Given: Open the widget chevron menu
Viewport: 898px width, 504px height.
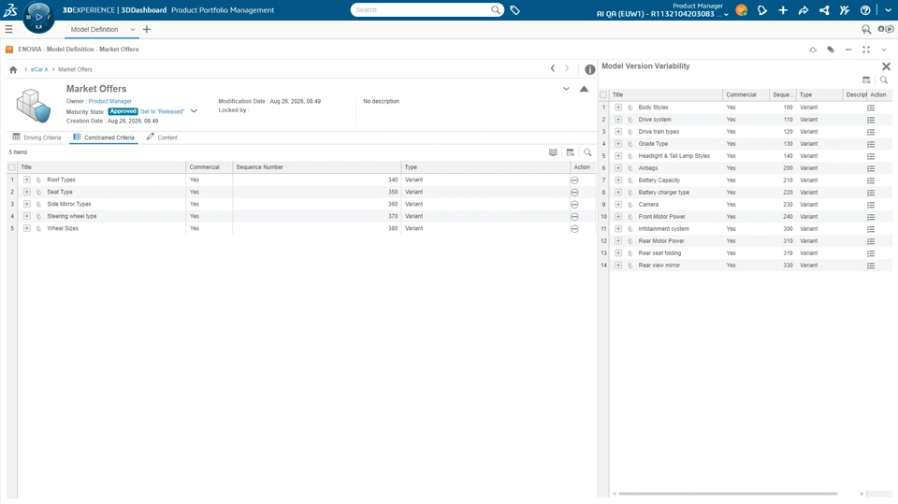Looking at the screenshot, I should pos(884,50).
